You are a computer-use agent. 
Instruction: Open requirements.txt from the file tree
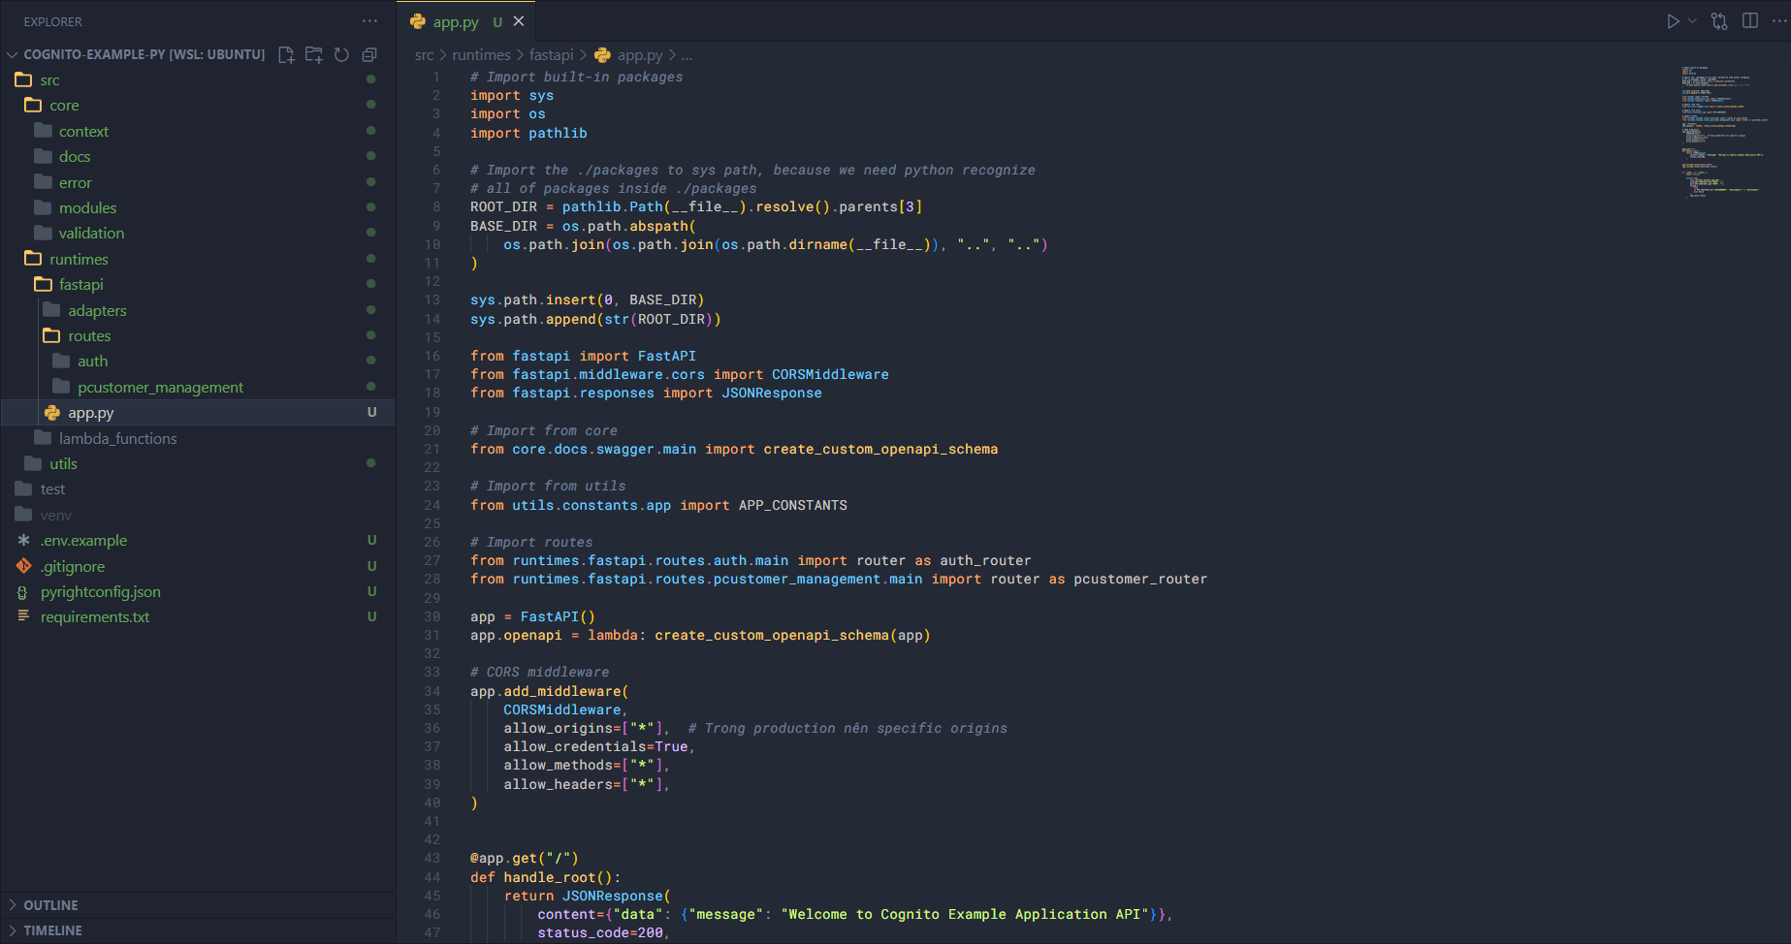tap(94, 617)
